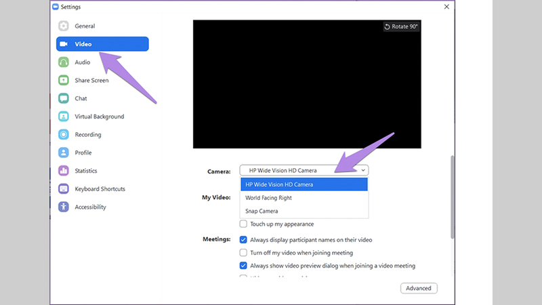542x305 pixels.
Task: Click the Accessibility icon in sidebar
Action: click(64, 207)
